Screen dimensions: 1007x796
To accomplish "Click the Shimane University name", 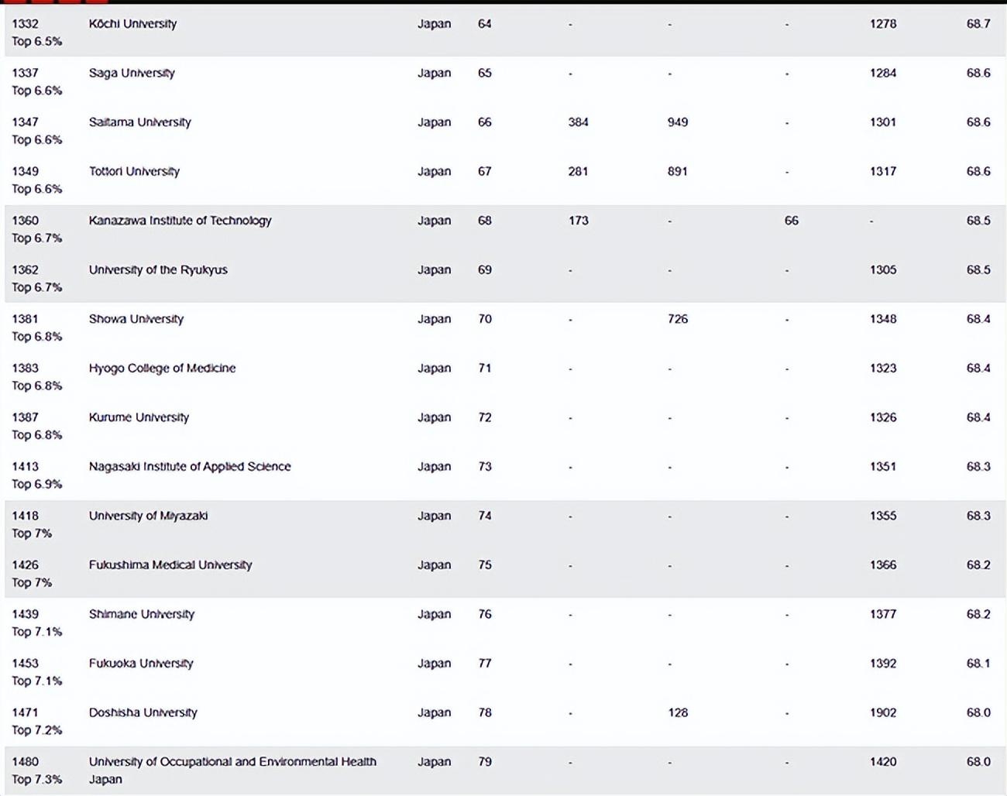I will pos(142,614).
